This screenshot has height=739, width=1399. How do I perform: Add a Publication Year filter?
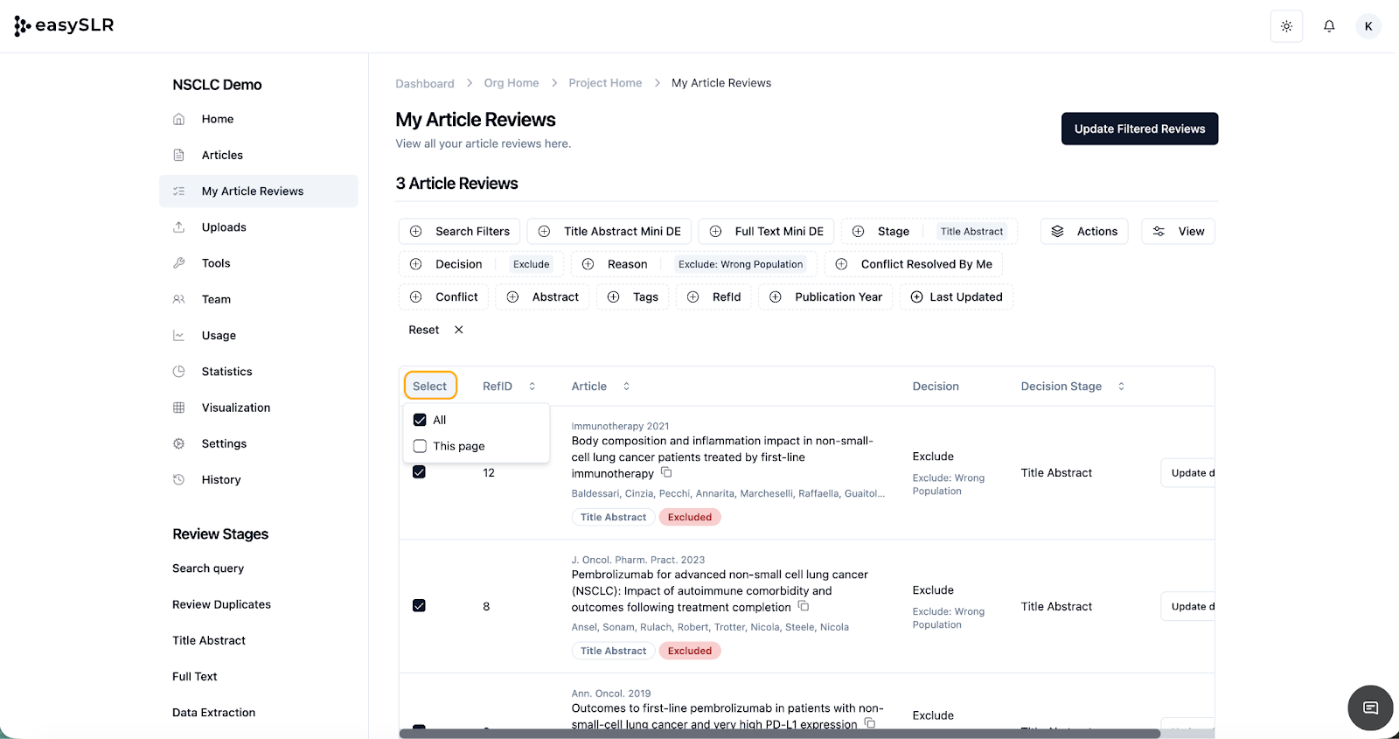point(825,297)
